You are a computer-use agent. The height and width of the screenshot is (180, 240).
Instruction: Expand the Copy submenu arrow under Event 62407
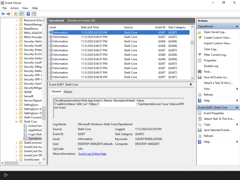(x=237, y=124)
